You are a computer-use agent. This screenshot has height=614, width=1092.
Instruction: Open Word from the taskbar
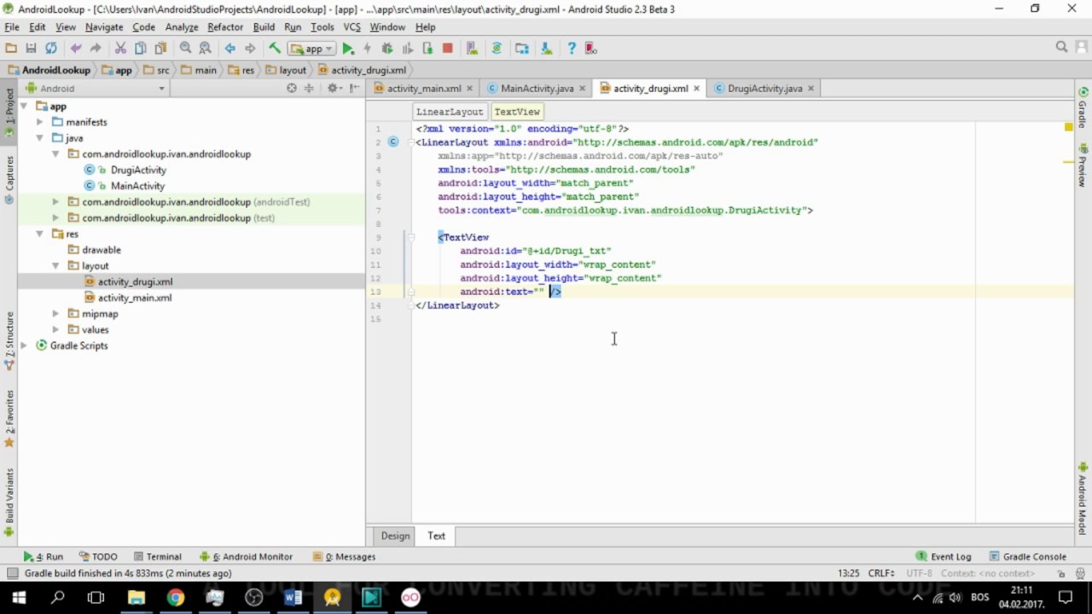[293, 597]
